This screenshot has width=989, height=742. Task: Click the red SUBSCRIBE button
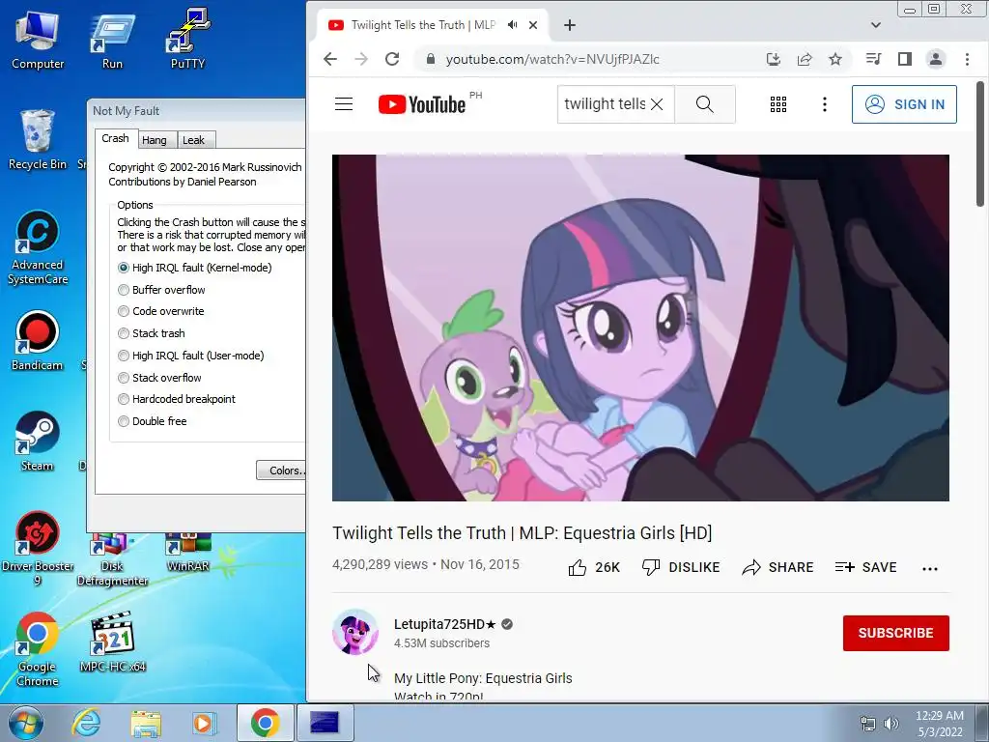[895, 633]
